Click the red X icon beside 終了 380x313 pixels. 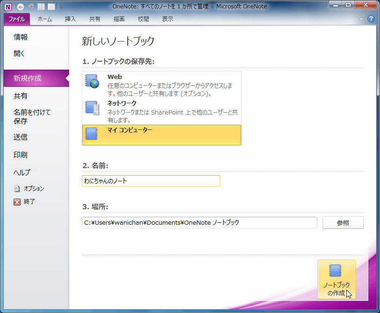pos(17,202)
